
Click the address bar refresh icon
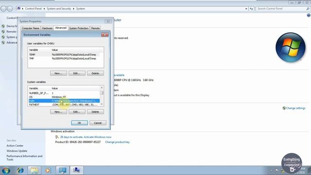[251, 9]
